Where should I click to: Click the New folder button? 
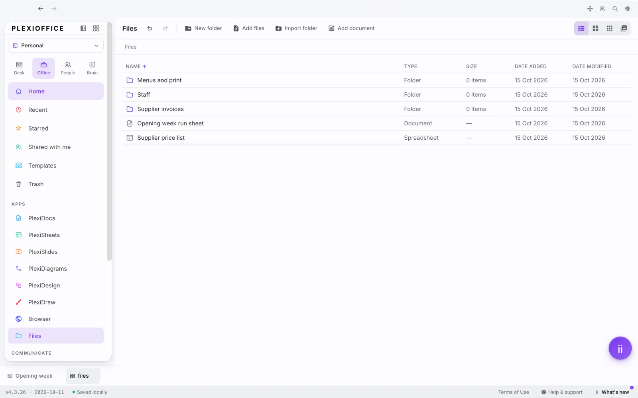pos(203,28)
